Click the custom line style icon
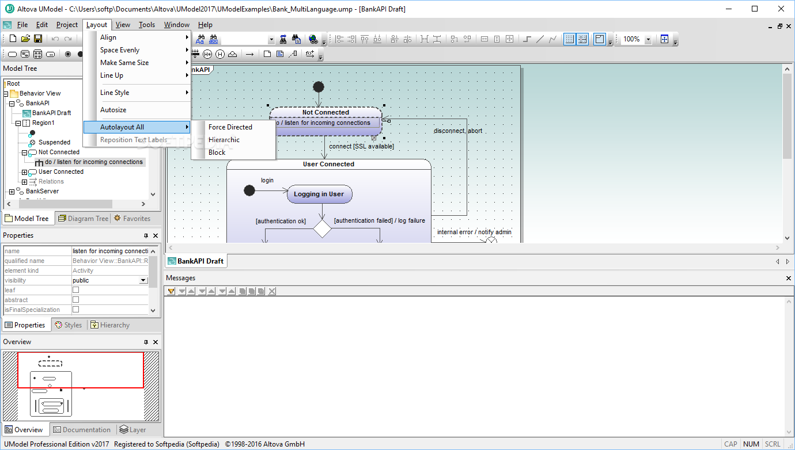 553,39
